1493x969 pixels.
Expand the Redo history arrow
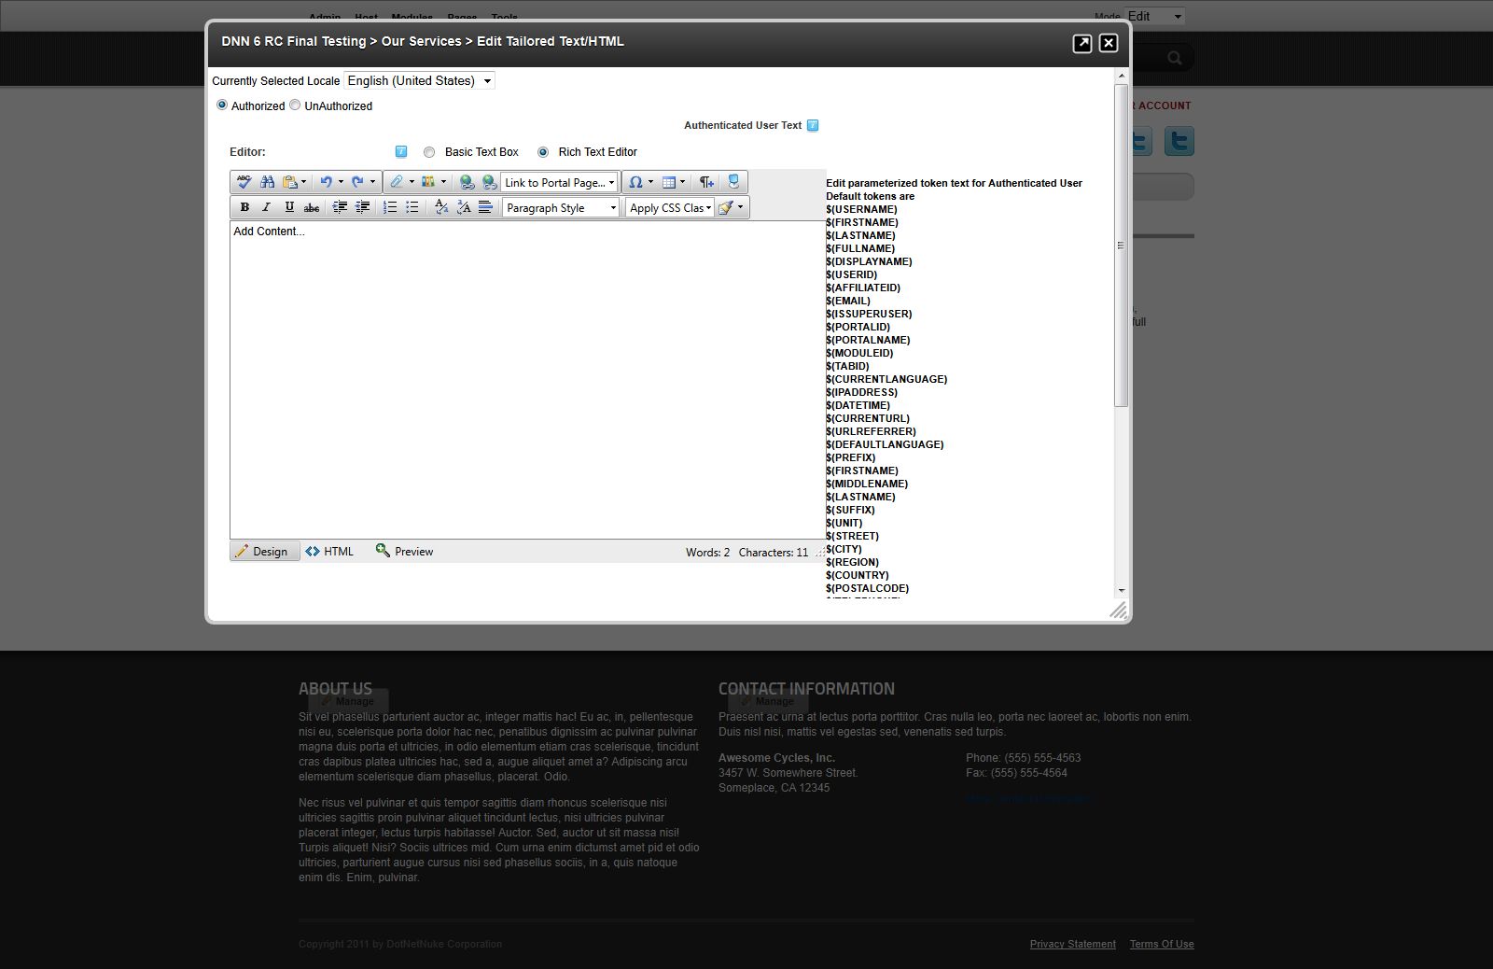(372, 182)
